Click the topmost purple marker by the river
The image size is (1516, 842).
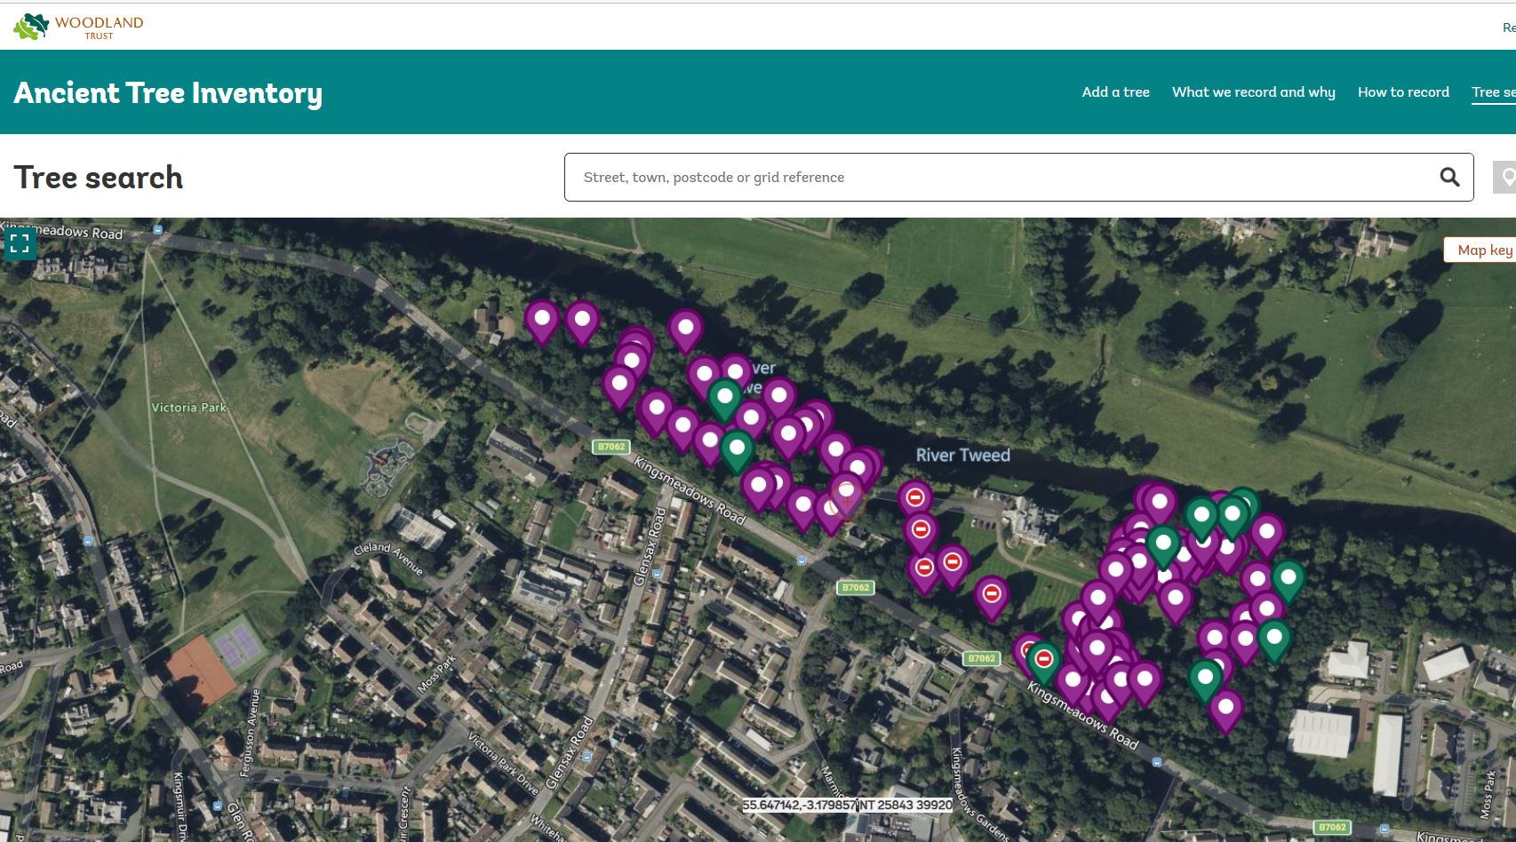tap(685, 328)
